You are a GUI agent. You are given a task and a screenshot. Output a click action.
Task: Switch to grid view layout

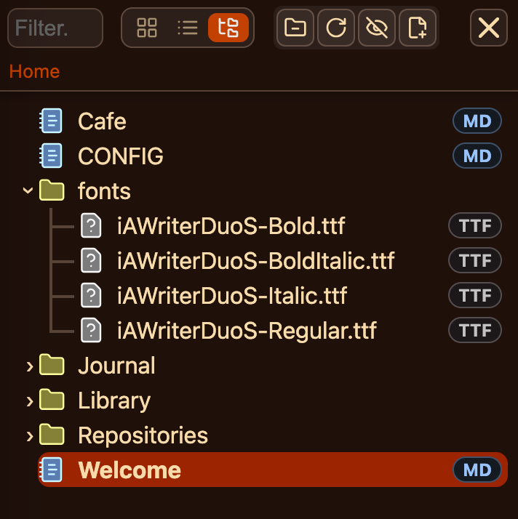click(x=147, y=28)
